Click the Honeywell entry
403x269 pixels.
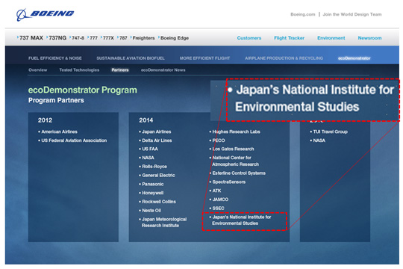coord(153,193)
